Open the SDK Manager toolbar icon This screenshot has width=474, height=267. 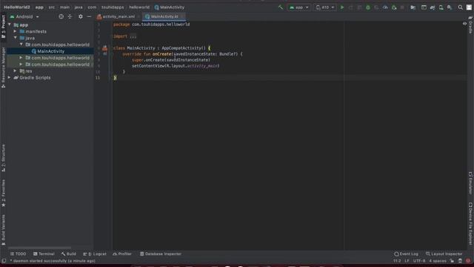450,7
